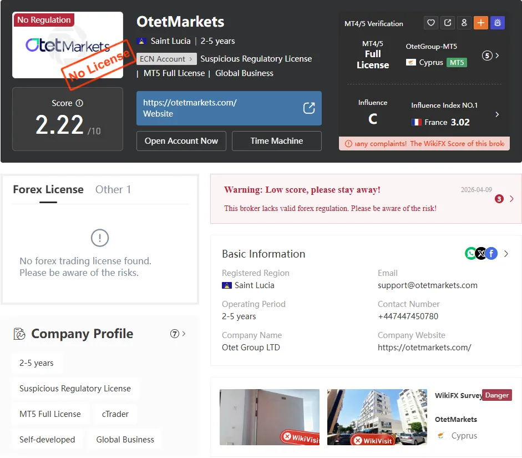522x458 pixels.
Task: Click the Time Machine button
Action: coord(277,141)
